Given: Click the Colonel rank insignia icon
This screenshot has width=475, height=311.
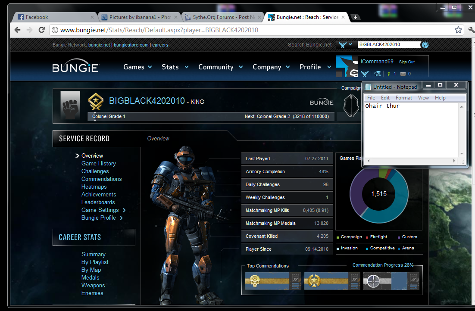Looking at the screenshot, I should coord(96,101).
